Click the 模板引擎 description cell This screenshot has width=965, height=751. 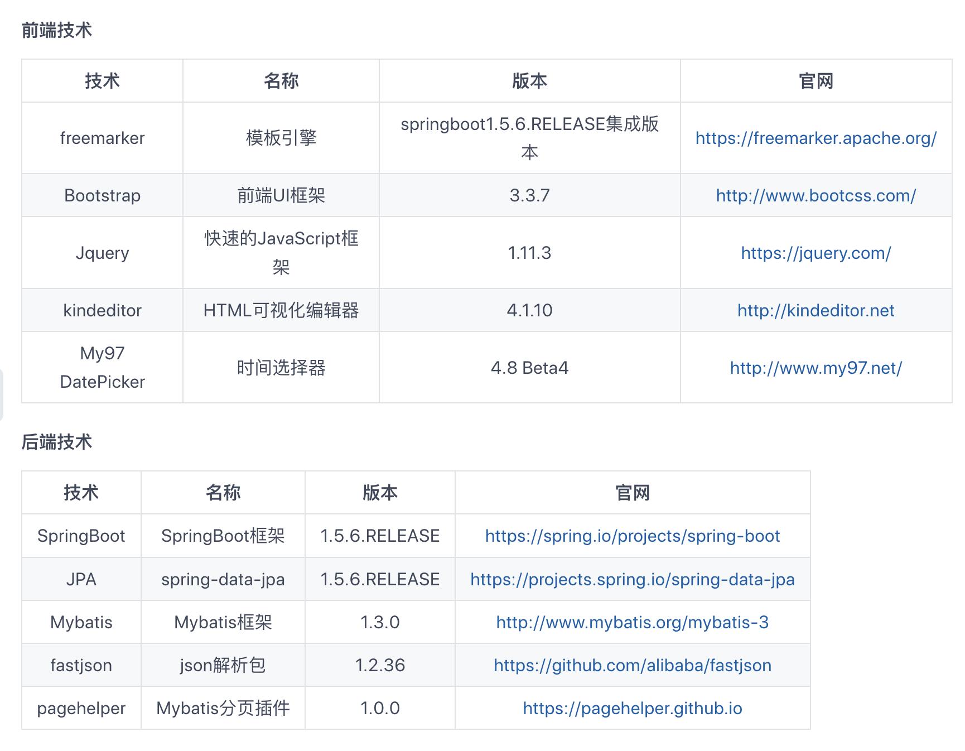coord(281,138)
